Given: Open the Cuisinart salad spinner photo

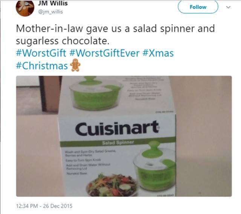Looking at the screenshot, I should coord(124,136).
